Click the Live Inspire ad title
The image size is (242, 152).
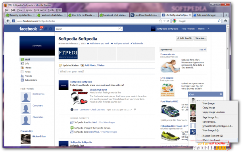pyautogui.click(x=167, y=78)
